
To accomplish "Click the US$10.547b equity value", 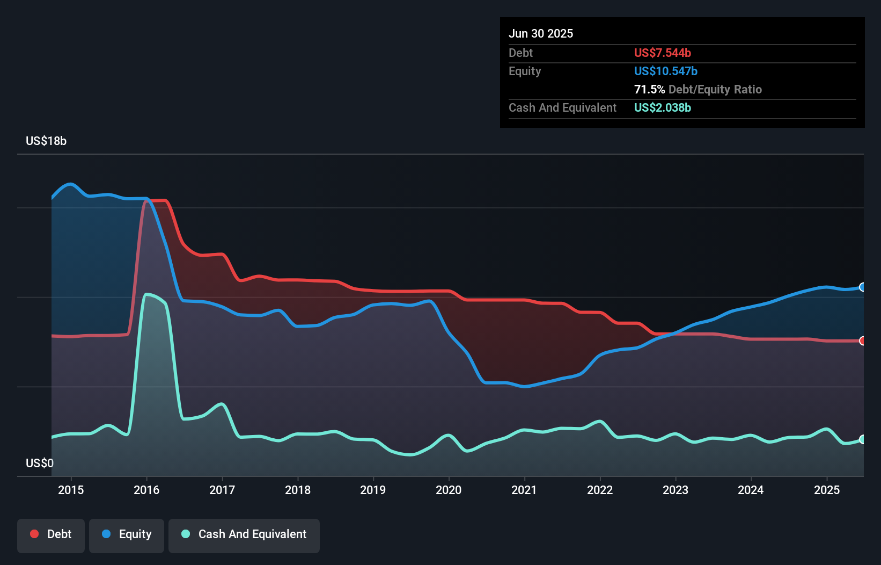I will [x=665, y=71].
